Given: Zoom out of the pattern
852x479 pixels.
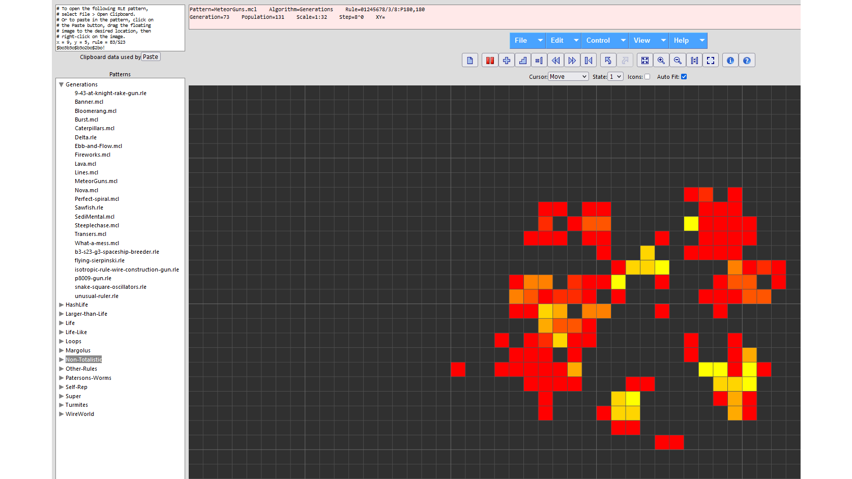Looking at the screenshot, I should point(678,61).
